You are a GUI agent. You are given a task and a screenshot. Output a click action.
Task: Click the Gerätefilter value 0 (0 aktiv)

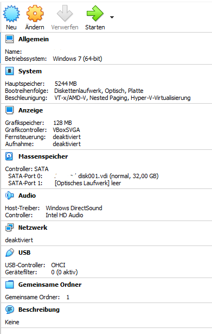[65, 272]
